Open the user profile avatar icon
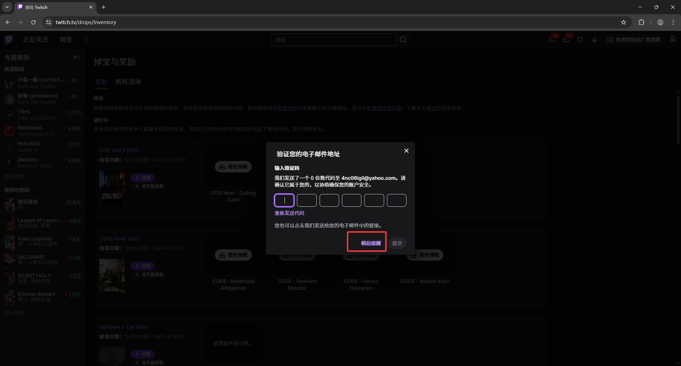The height and width of the screenshot is (366, 681). click(672, 40)
